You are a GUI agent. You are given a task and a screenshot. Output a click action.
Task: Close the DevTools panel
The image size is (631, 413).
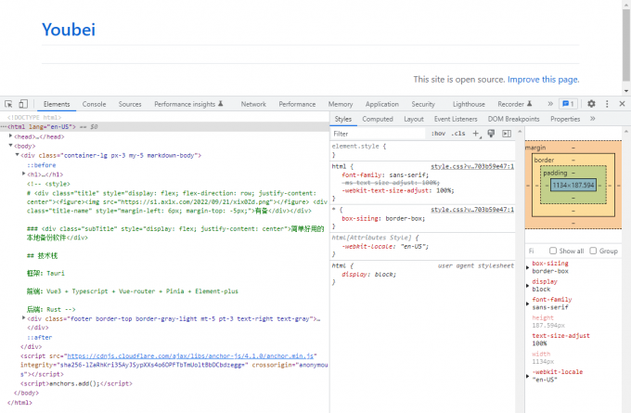coord(622,104)
